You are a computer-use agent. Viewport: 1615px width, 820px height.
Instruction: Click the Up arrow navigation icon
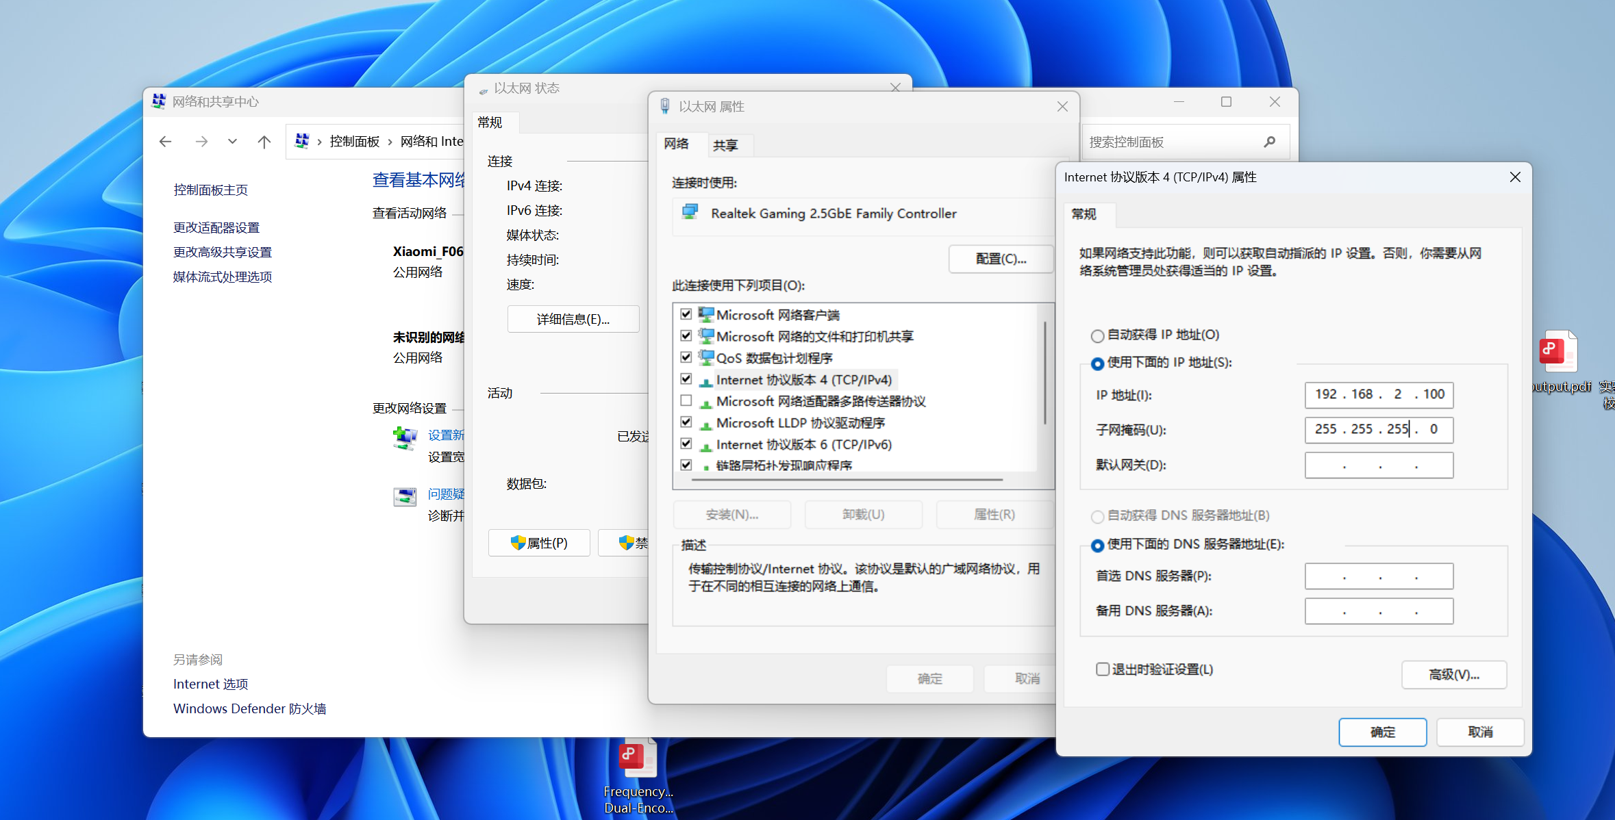point(264,142)
